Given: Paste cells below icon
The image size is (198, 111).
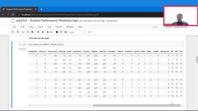Looking at the screenshot, I should coord(32,32).
